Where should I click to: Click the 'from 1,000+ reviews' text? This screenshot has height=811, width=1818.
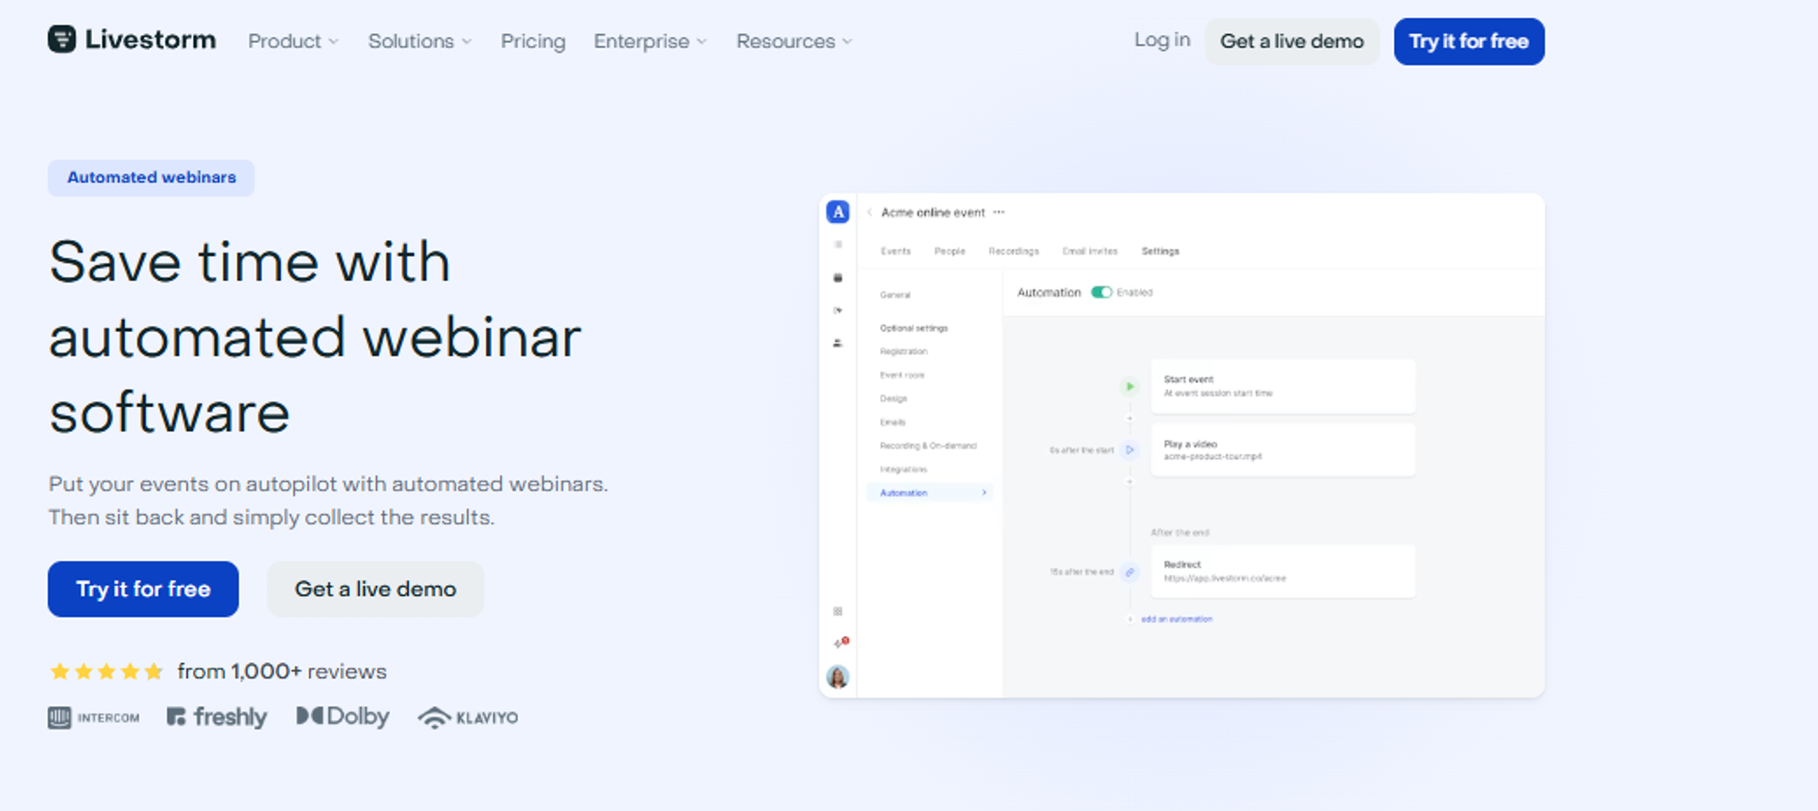[282, 671]
